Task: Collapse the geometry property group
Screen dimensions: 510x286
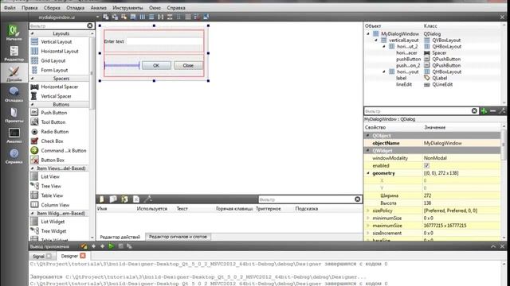Action: (368, 173)
